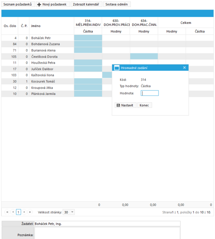Go to last page of the grid
215x239 pixels.
pos(30,212)
